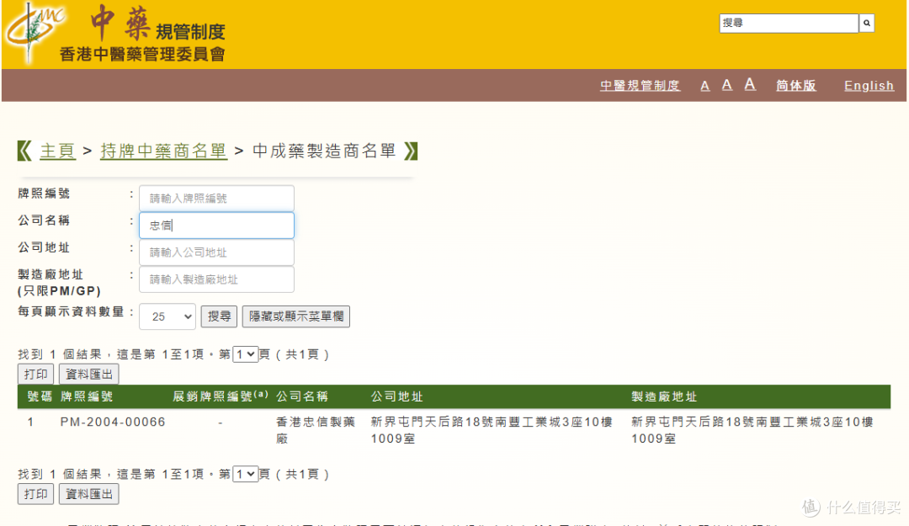
Task: Click the 製造廠地址 column header
Action: pyautogui.click(x=664, y=396)
